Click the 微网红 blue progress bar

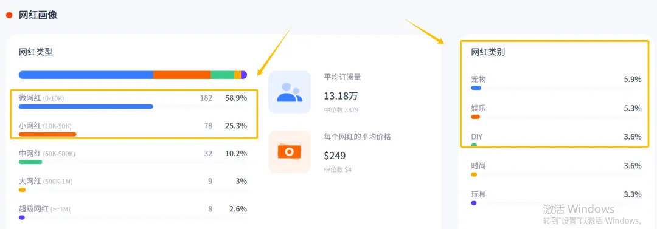[x=86, y=107]
